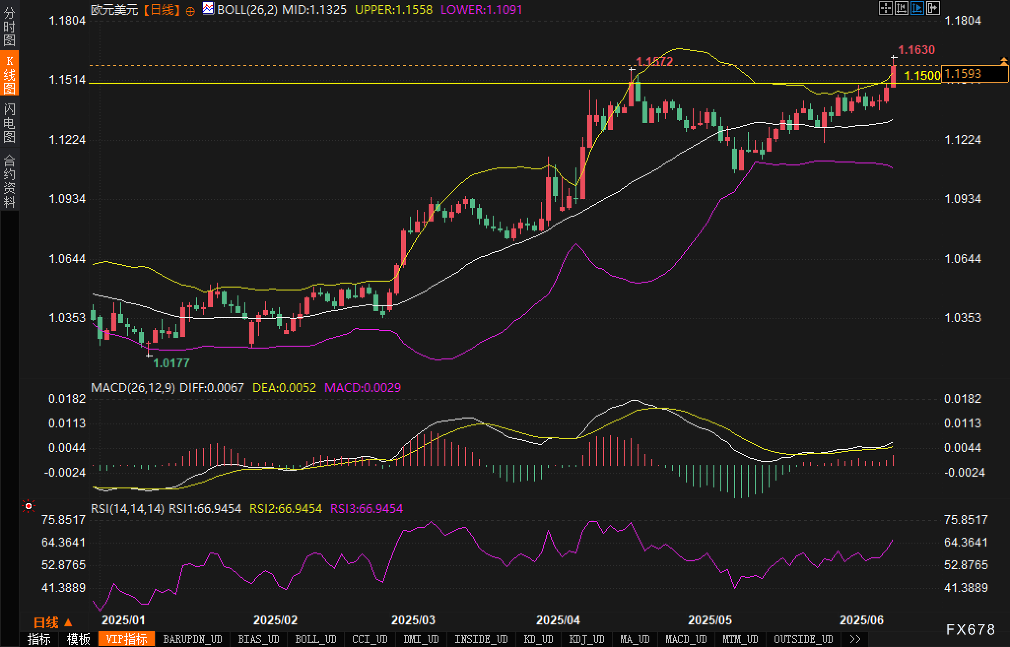Image resolution: width=1010 pixels, height=647 pixels.
Task: Toggle the blue highlighted axis play icon
Action: pyautogui.click(x=917, y=8)
